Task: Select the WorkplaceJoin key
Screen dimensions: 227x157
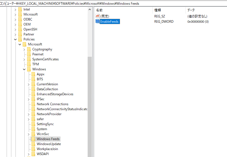Action: pyautogui.click(x=47, y=149)
